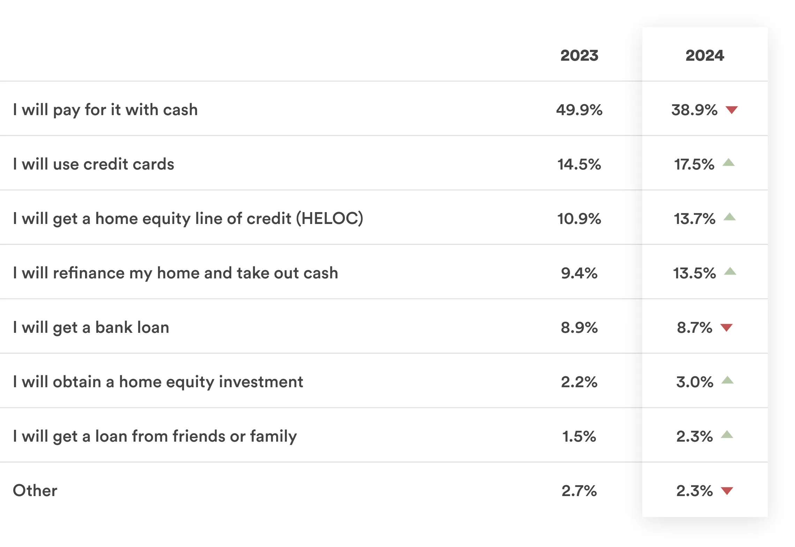
Task: Click the Other row label
Action: 35,490
